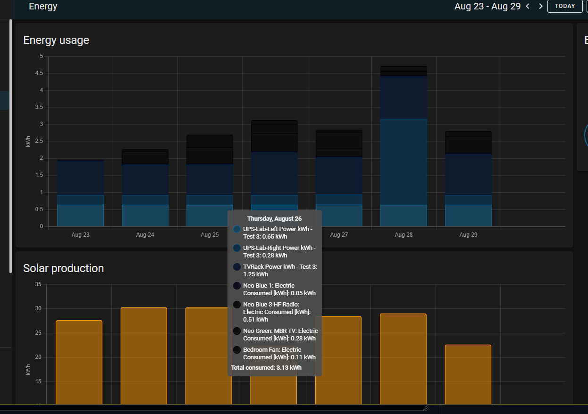
Task: Click the Neo Green MBR TV indicator
Action: pyautogui.click(x=236, y=331)
